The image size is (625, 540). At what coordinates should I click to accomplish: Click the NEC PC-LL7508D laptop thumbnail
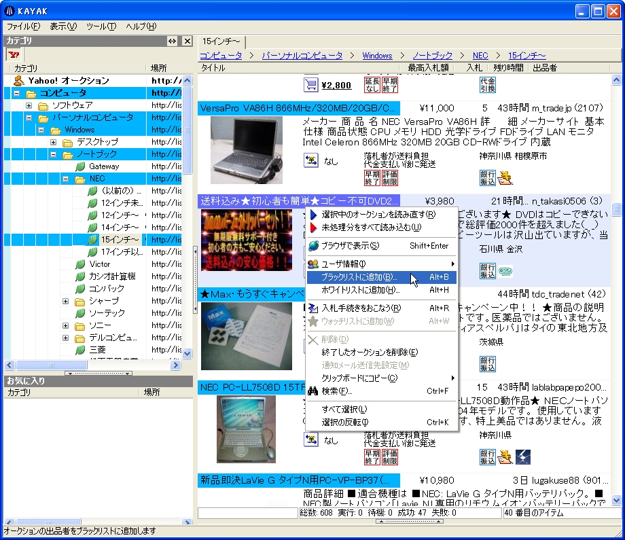click(x=246, y=429)
